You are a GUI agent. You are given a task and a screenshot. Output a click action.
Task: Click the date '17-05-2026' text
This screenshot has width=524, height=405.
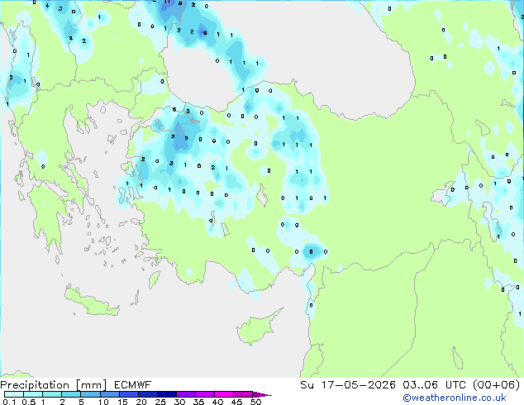click(x=358, y=385)
